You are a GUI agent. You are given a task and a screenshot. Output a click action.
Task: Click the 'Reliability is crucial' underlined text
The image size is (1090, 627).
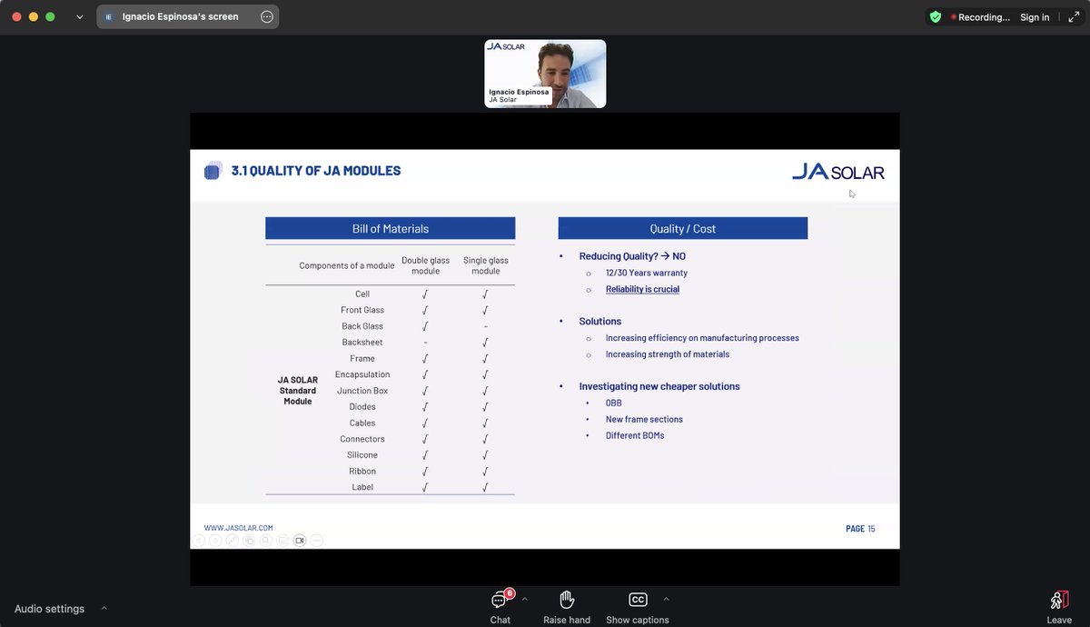pos(642,289)
